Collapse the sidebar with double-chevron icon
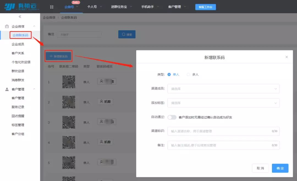This screenshot has width=297, height=181. click(20, 17)
